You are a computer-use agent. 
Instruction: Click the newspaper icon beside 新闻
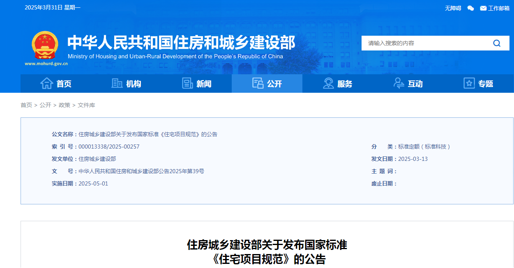187,83
